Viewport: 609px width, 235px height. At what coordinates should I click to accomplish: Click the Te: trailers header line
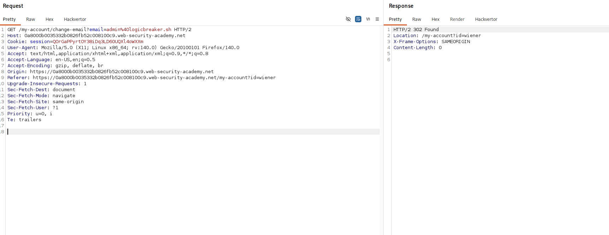tap(24, 120)
